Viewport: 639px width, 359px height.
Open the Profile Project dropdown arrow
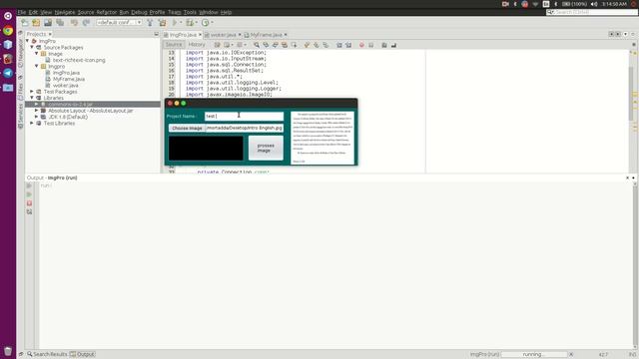coord(212,23)
